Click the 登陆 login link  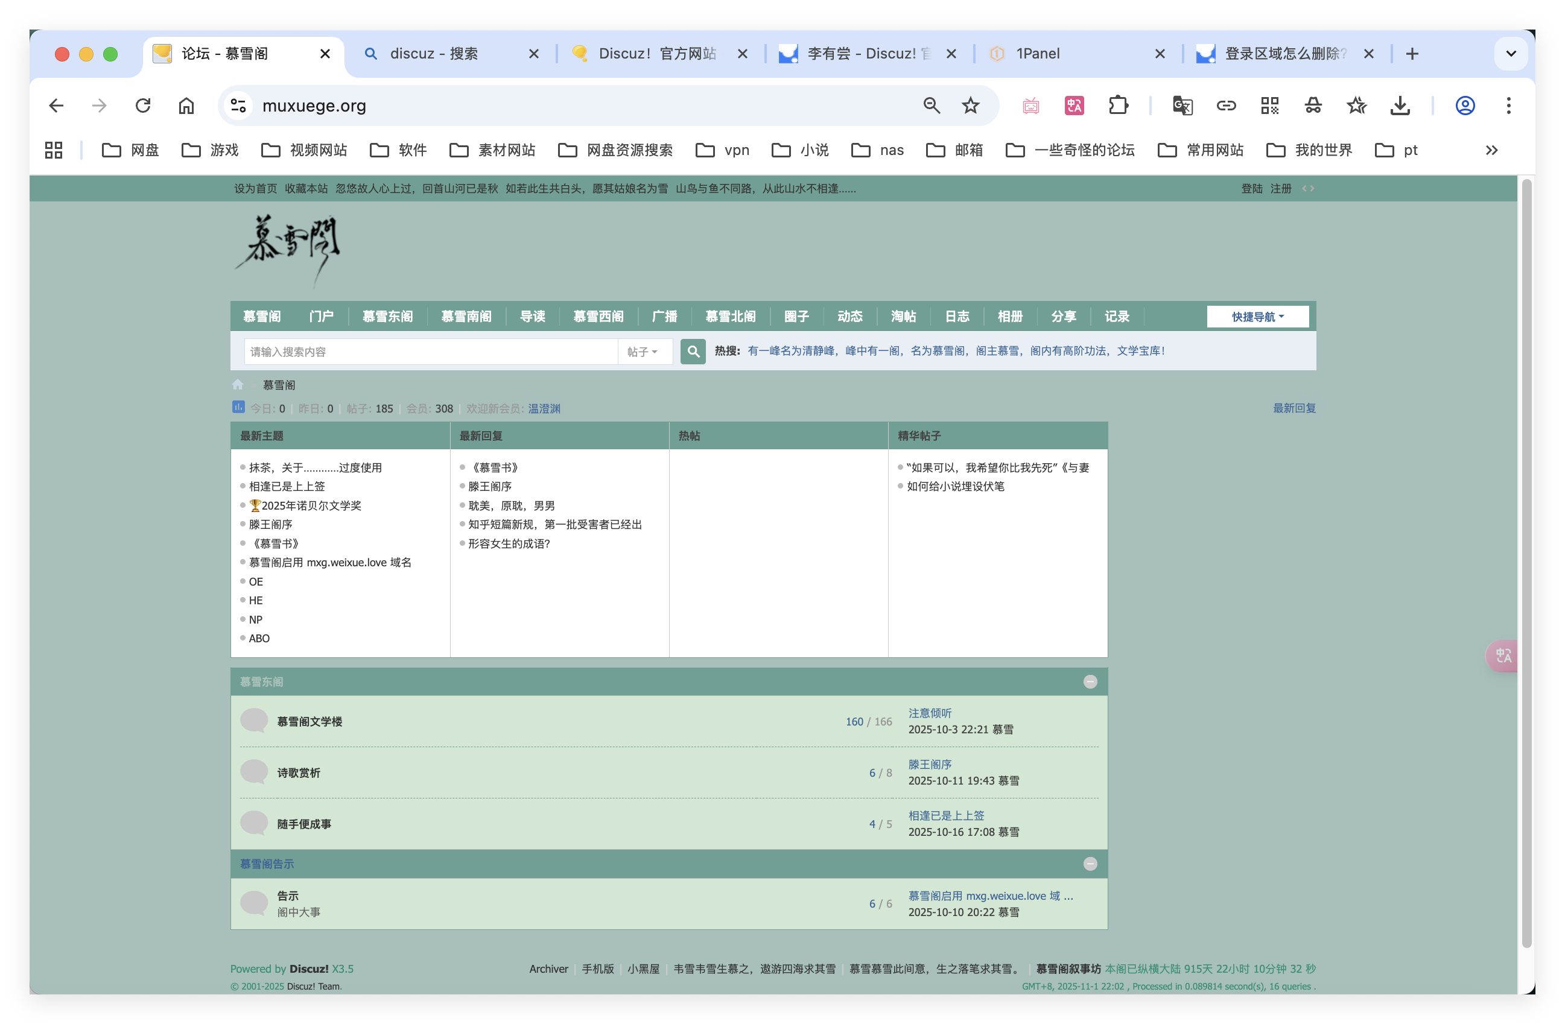[1251, 189]
